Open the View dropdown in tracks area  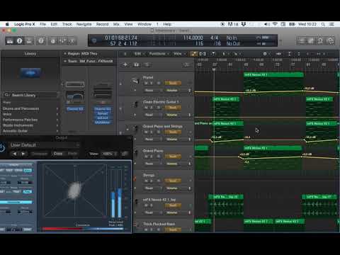point(179,54)
